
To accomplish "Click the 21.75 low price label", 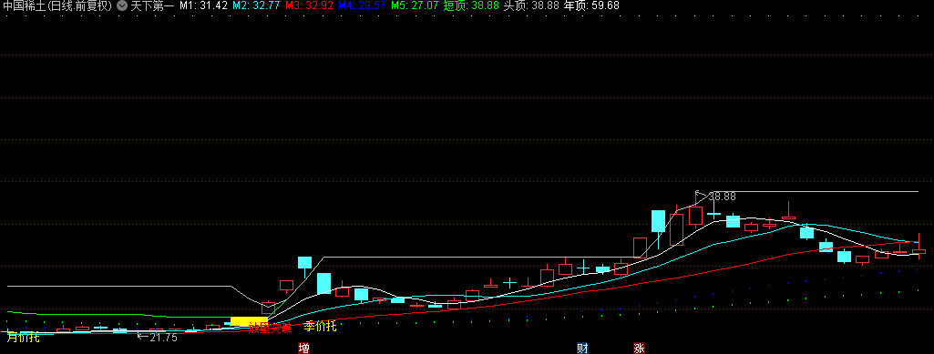I will click(x=163, y=338).
